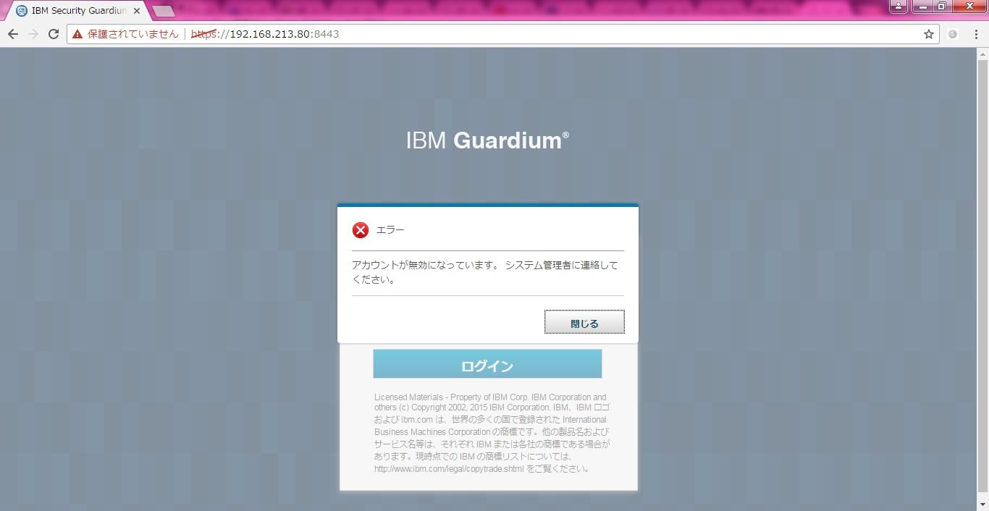Click the page scrollbar up arrow

tap(982, 54)
